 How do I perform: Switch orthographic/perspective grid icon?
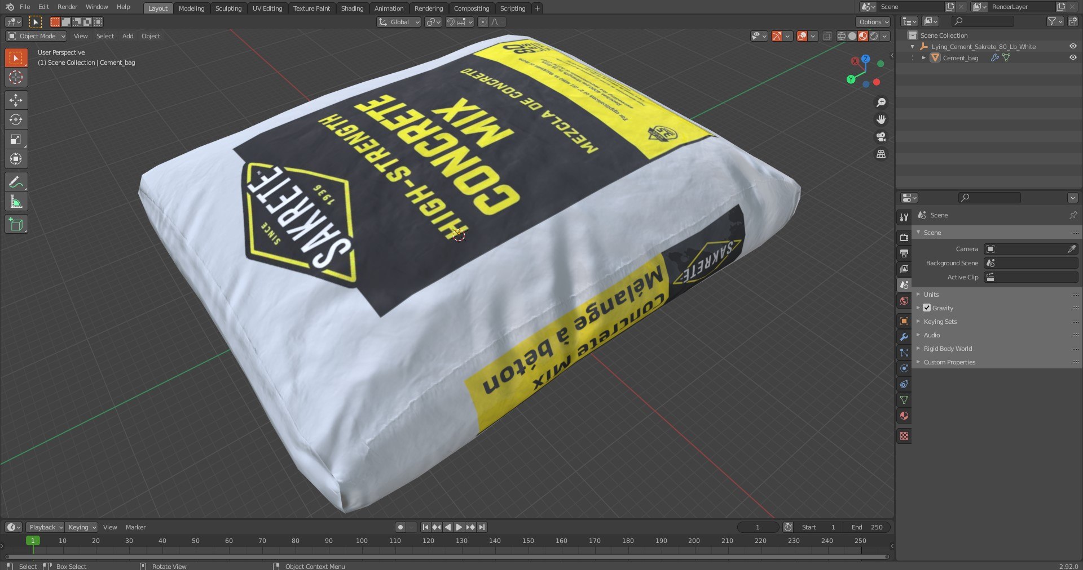click(881, 154)
